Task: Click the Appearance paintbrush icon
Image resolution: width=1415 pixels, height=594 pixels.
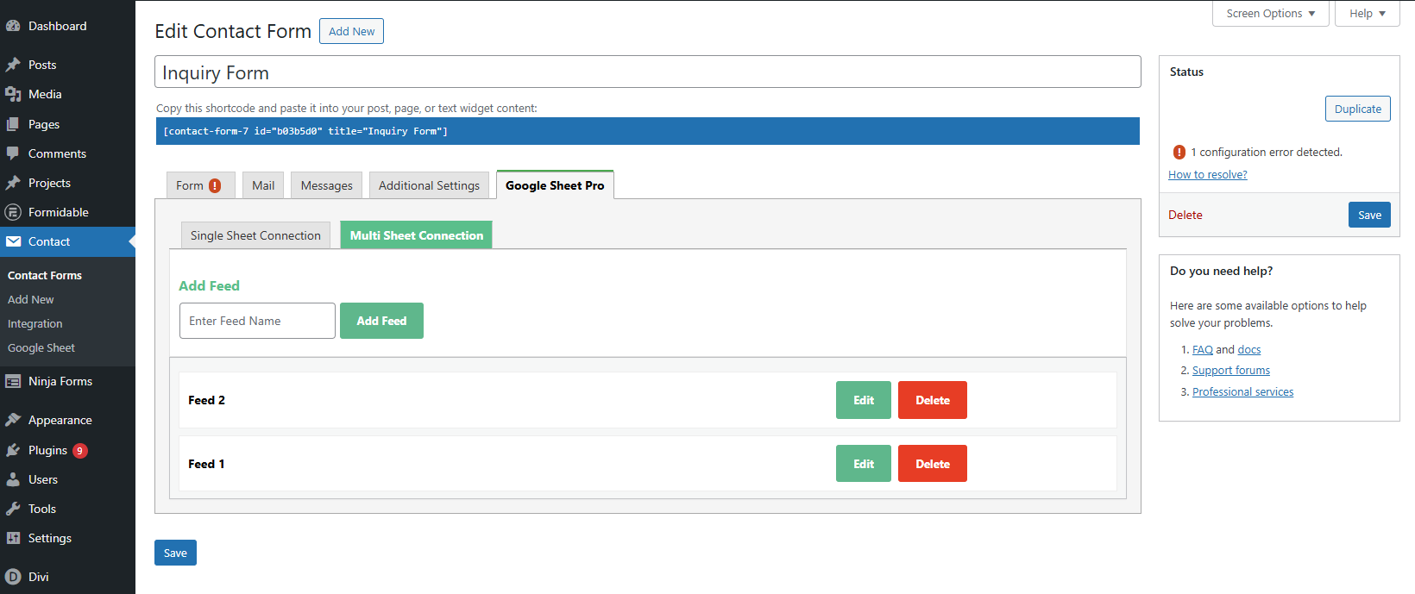Action: [x=13, y=420]
